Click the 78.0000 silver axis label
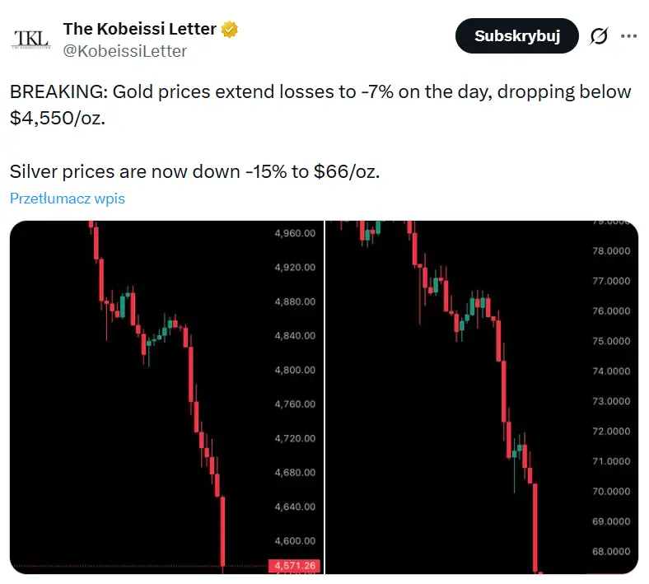Viewport: 649px width, 584px height. point(610,251)
